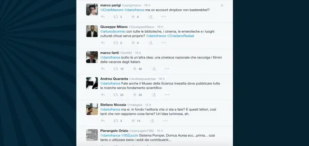
Task: Reply to Andrea Quaranta's tweet
Action: [x=103, y=94]
